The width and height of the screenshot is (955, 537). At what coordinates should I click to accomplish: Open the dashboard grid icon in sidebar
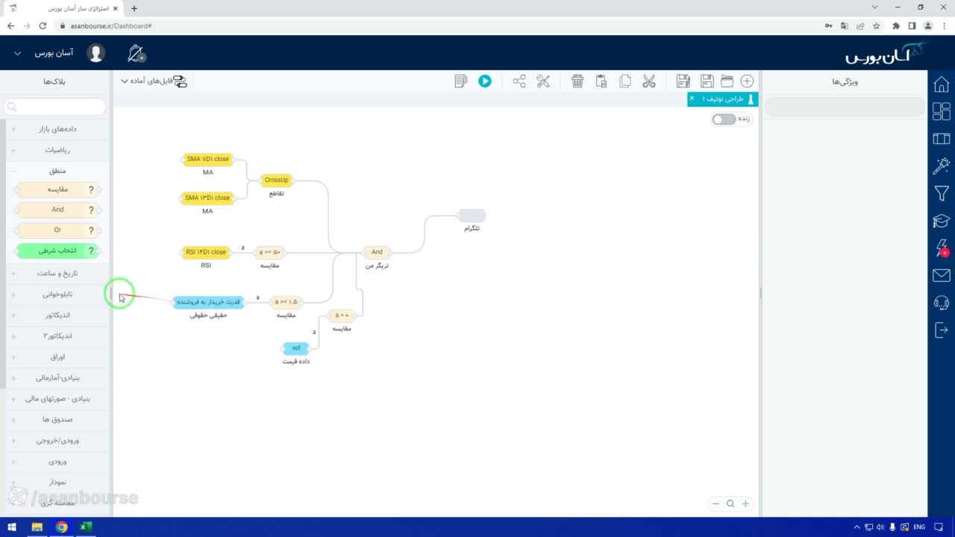click(x=942, y=111)
